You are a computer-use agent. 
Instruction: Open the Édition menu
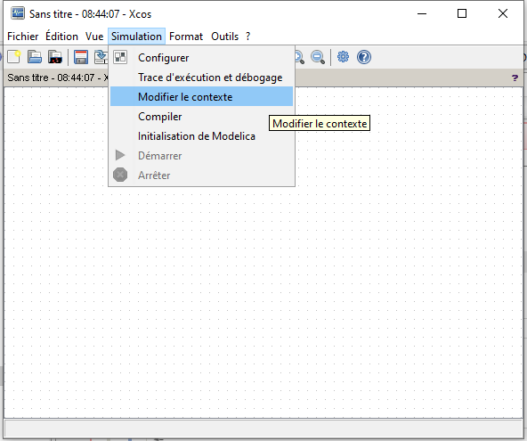pos(61,37)
